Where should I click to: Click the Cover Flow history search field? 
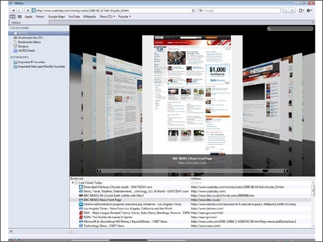pyautogui.click(x=290, y=29)
